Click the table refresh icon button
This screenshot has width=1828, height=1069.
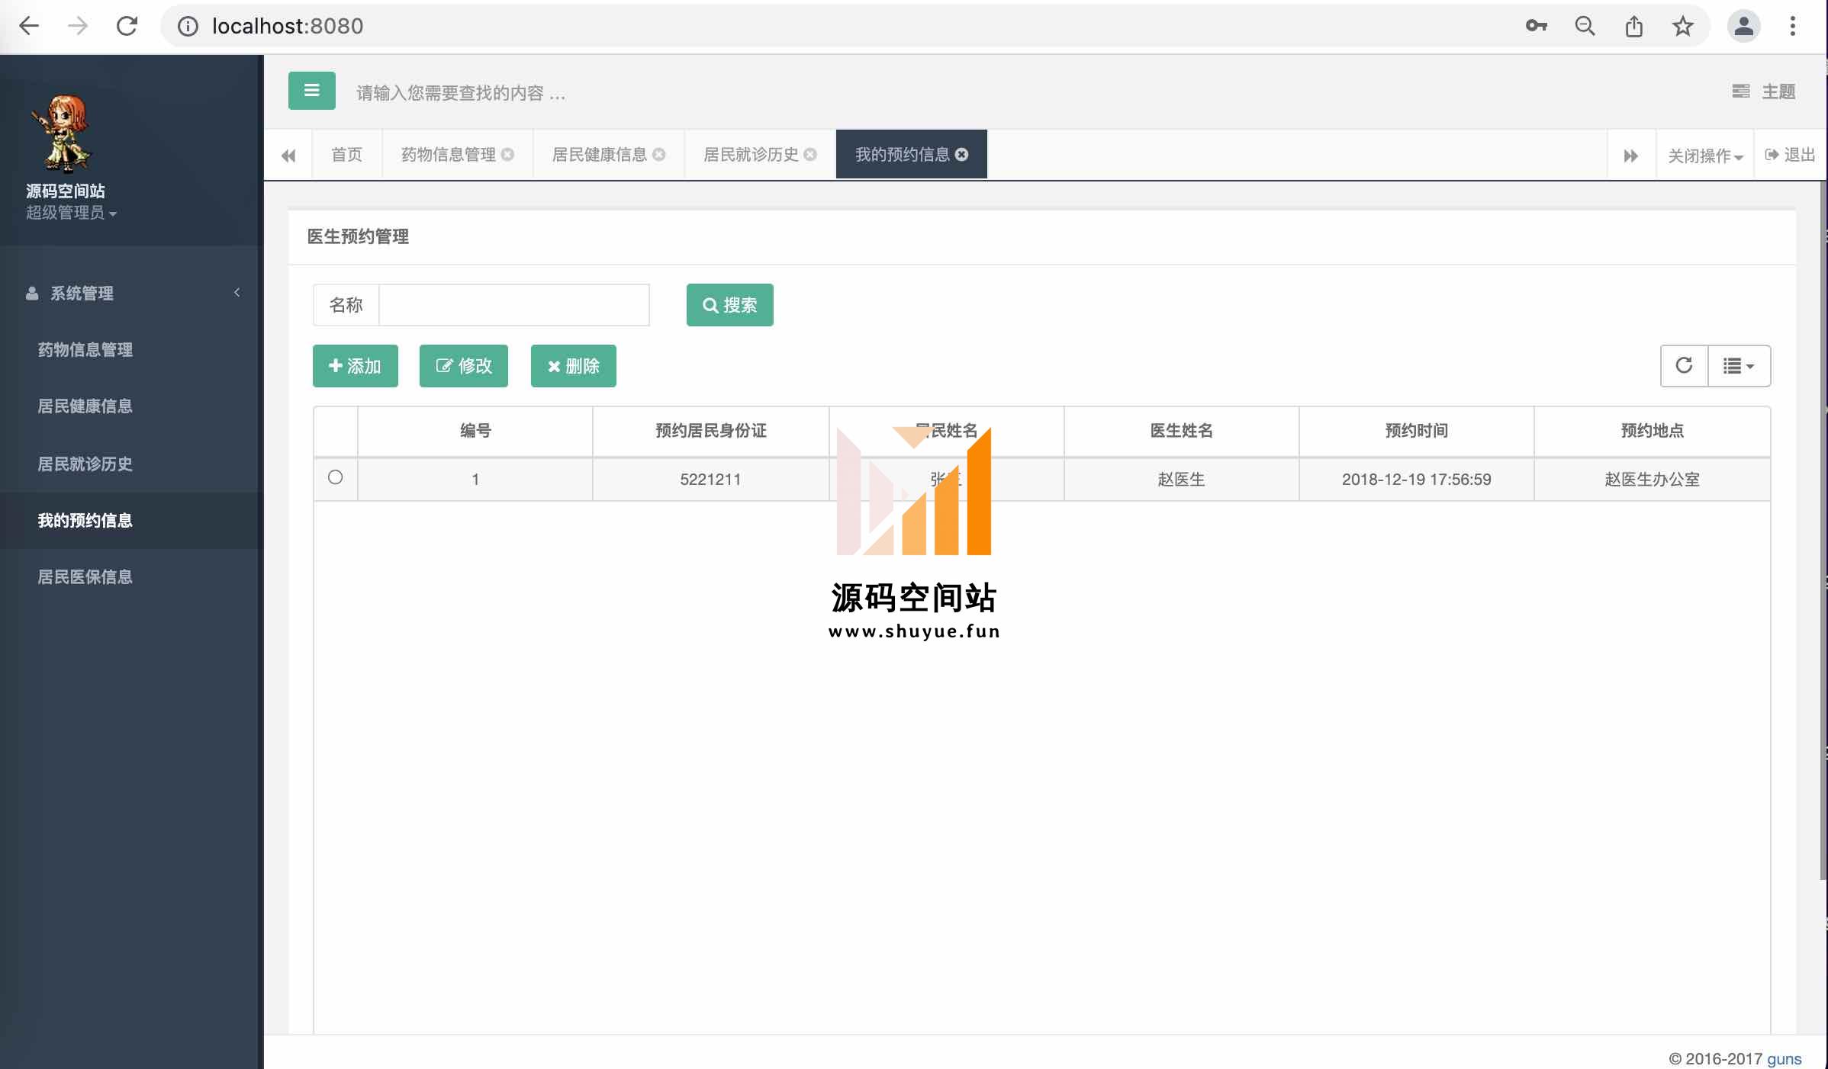[x=1684, y=366]
